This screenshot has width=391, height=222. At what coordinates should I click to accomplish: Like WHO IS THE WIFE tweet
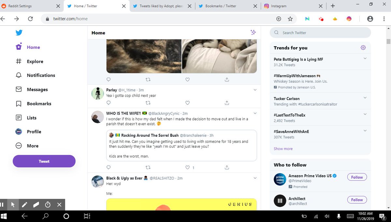(187, 167)
